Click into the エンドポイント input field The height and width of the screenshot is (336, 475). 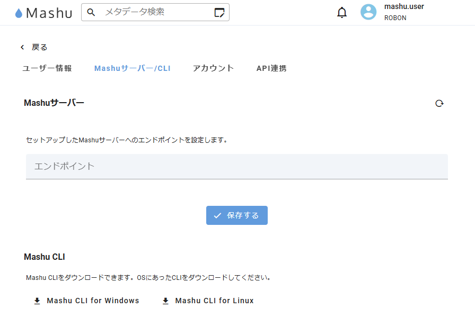[236, 166]
